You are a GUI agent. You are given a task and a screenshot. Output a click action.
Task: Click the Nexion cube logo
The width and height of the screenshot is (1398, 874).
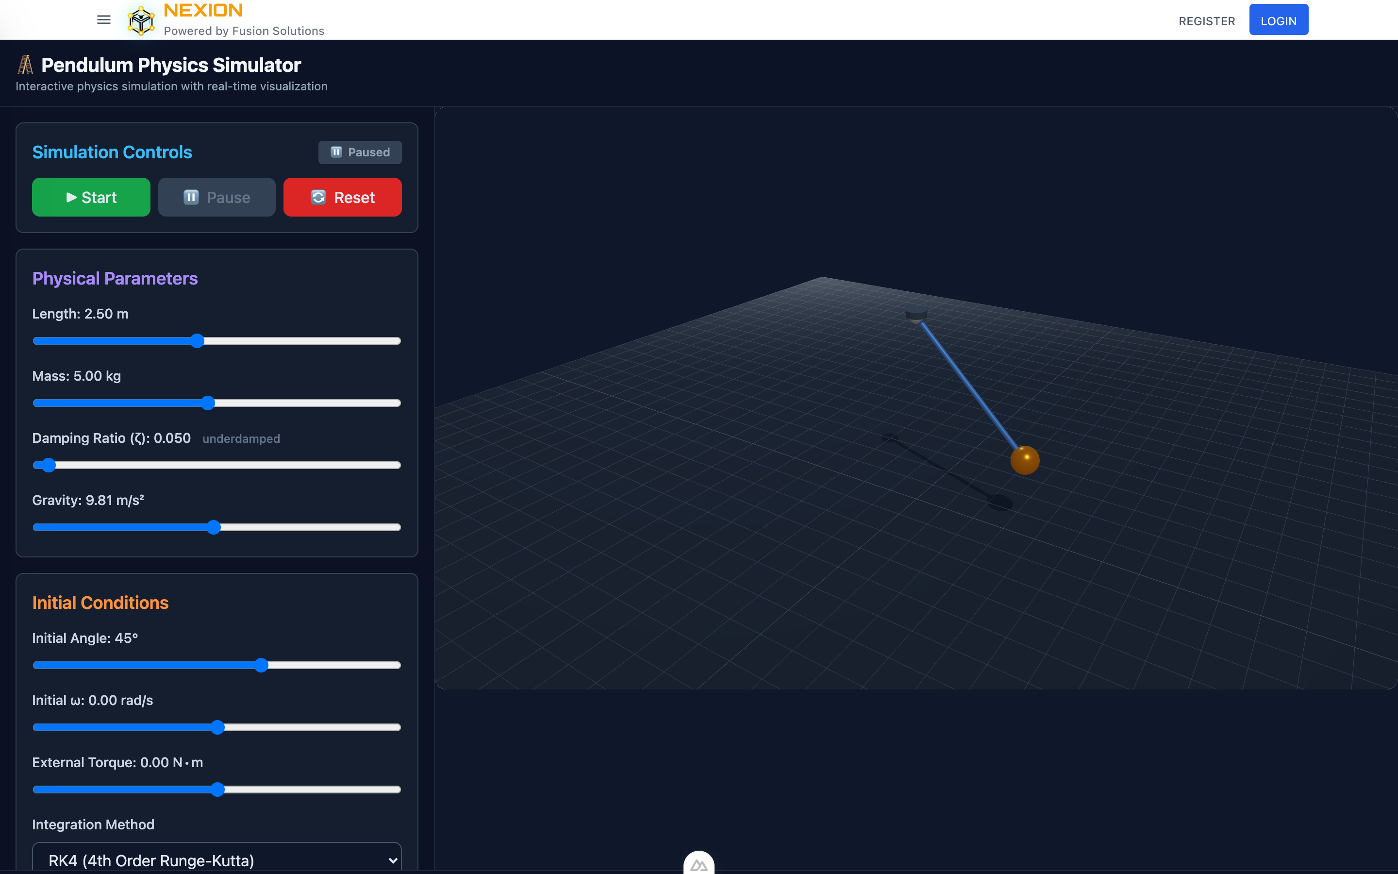[x=141, y=20]
